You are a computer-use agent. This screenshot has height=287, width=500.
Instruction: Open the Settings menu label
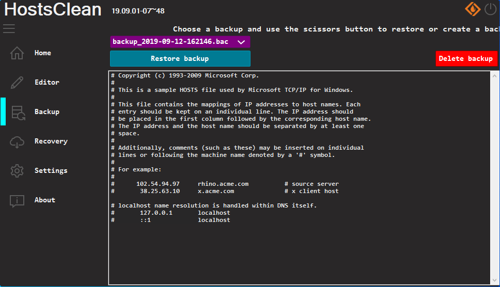point(51,170)
